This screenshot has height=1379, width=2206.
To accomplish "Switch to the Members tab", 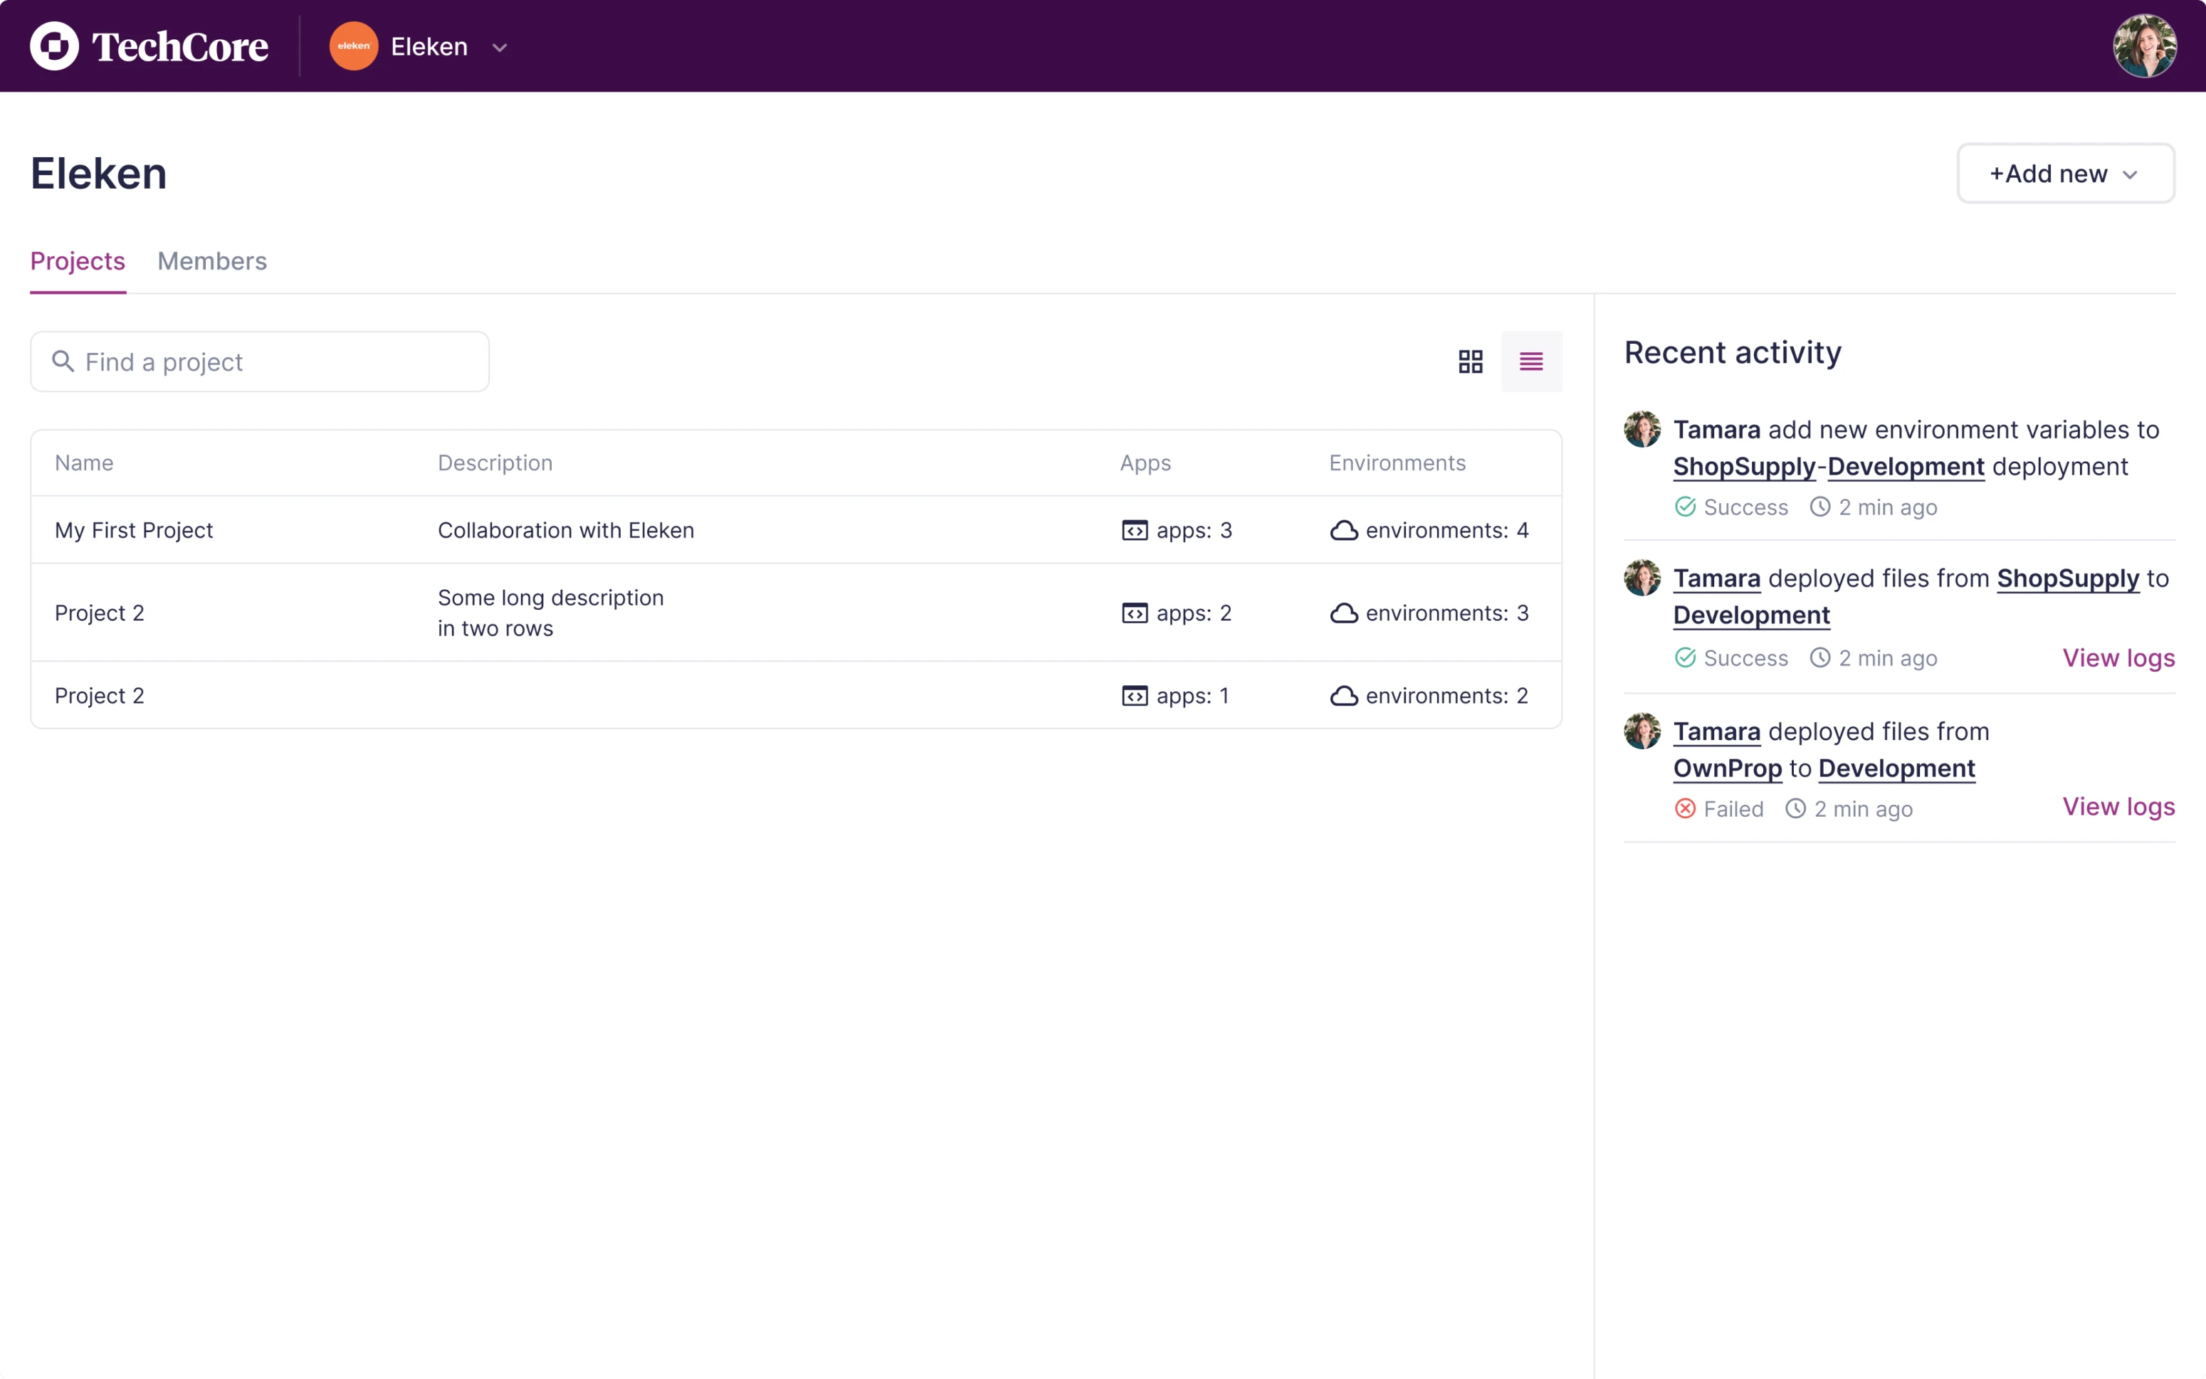I will tap(211, 262).
